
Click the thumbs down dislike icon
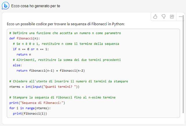point(164,17)
